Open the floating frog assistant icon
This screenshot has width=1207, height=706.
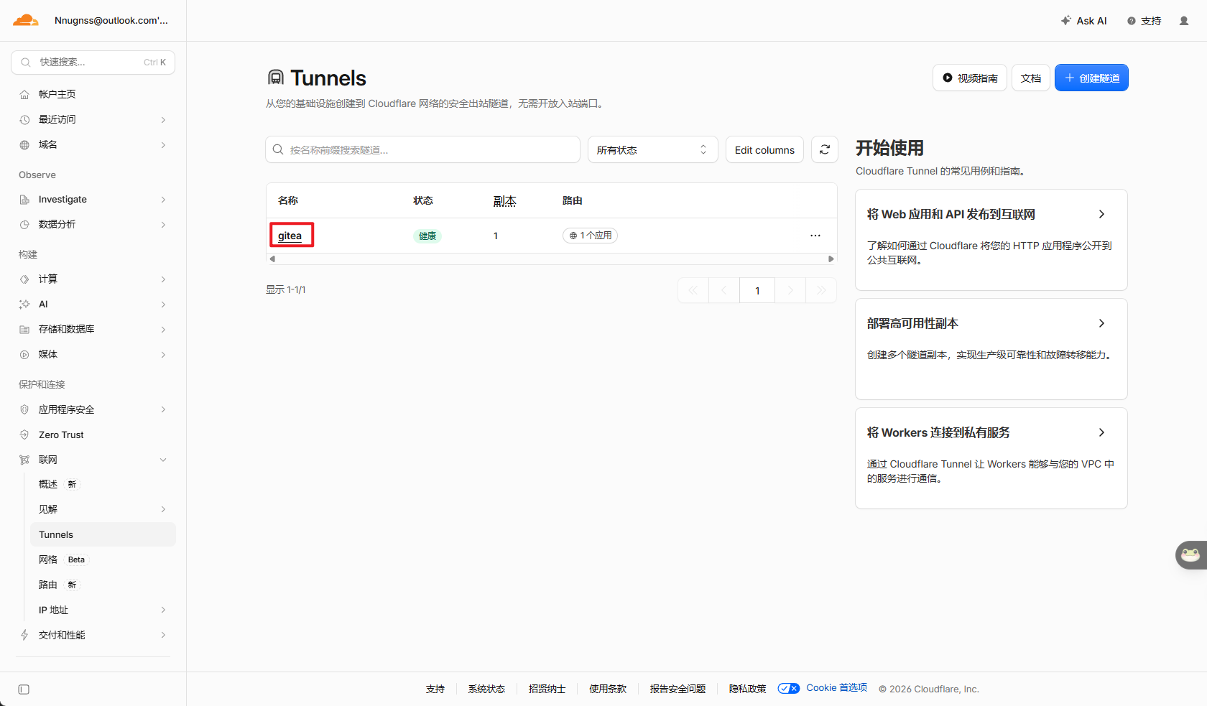[1191, 554]
